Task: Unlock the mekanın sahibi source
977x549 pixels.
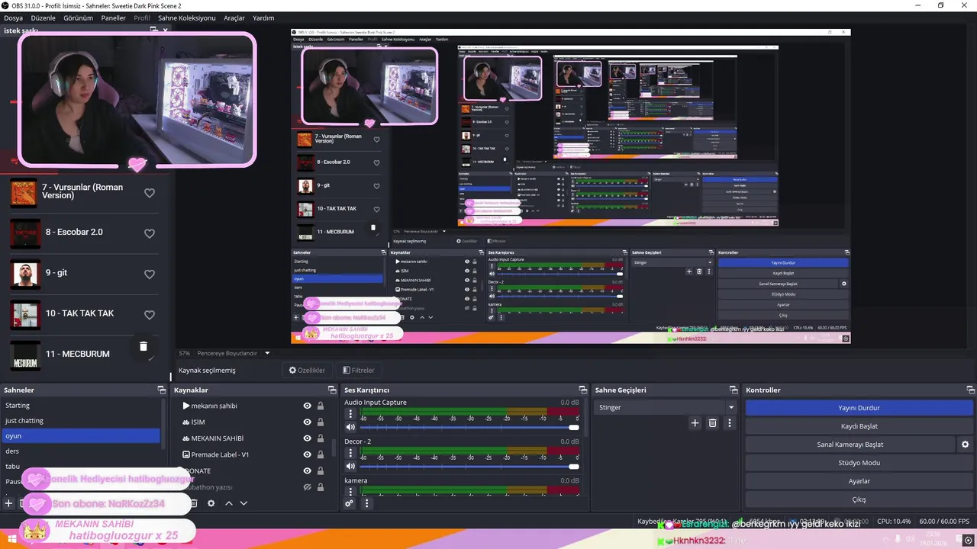Action: (x=321, y=406)
